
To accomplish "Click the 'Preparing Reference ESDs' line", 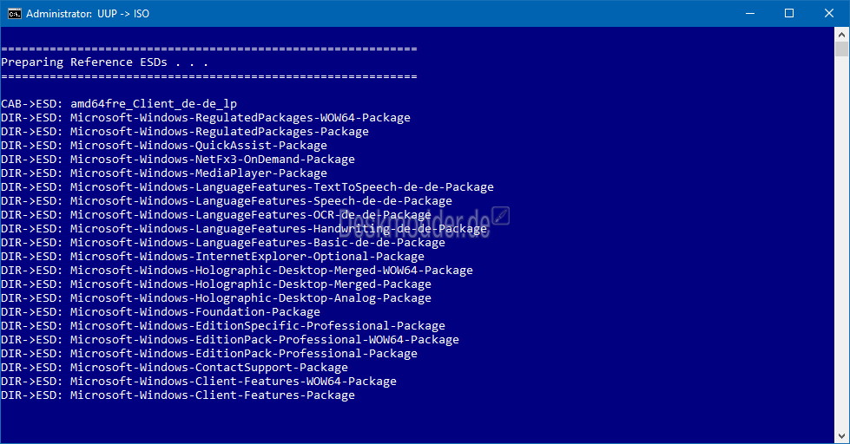I will point(105,62).
